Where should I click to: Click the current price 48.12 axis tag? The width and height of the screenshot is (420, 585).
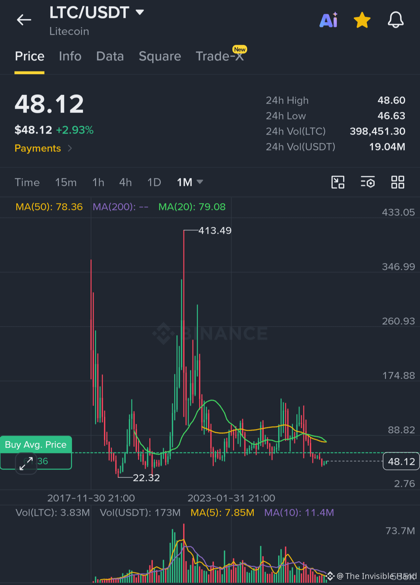coord(401,461)
